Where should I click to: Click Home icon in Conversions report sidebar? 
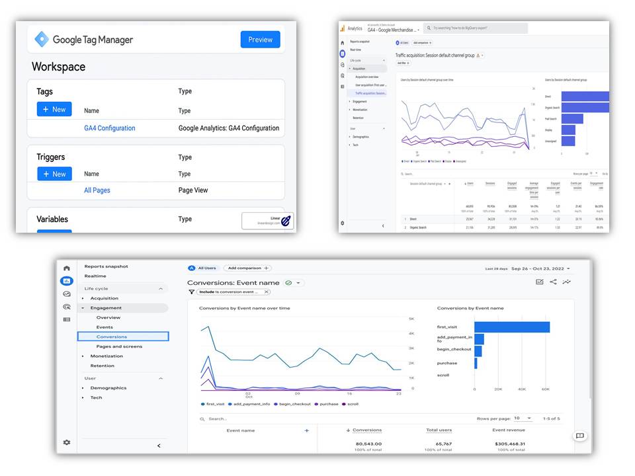(x=67, y=268)
